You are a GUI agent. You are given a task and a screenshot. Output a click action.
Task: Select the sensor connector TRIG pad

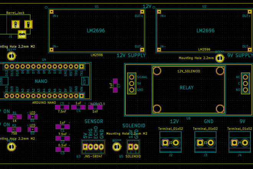(x=90, y=147)
